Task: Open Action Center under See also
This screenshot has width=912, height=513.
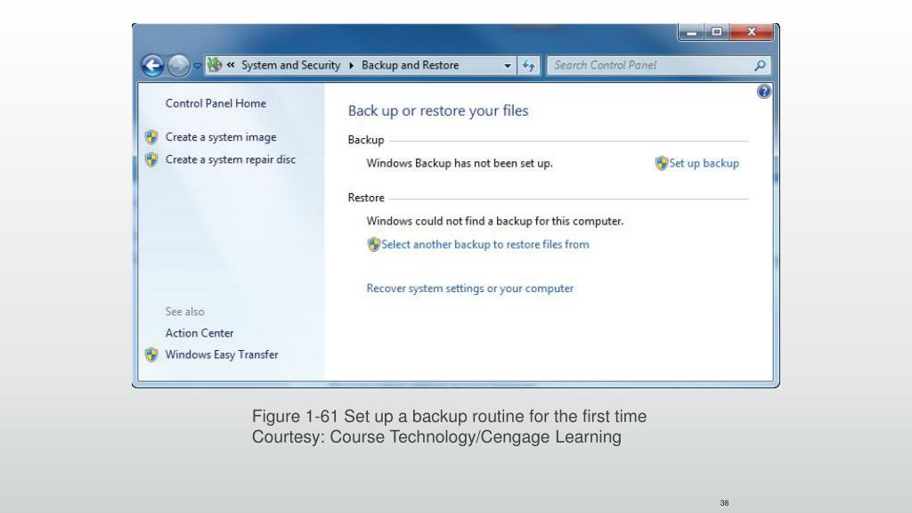Action: [199, 333]
